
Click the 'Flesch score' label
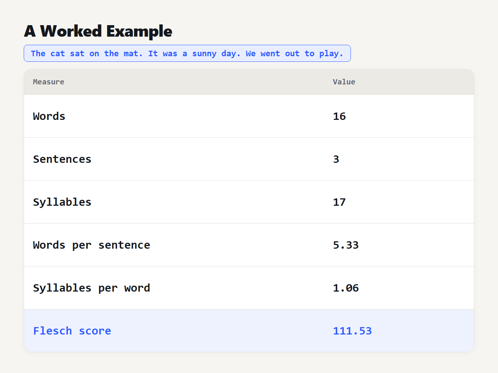point(72,331)
